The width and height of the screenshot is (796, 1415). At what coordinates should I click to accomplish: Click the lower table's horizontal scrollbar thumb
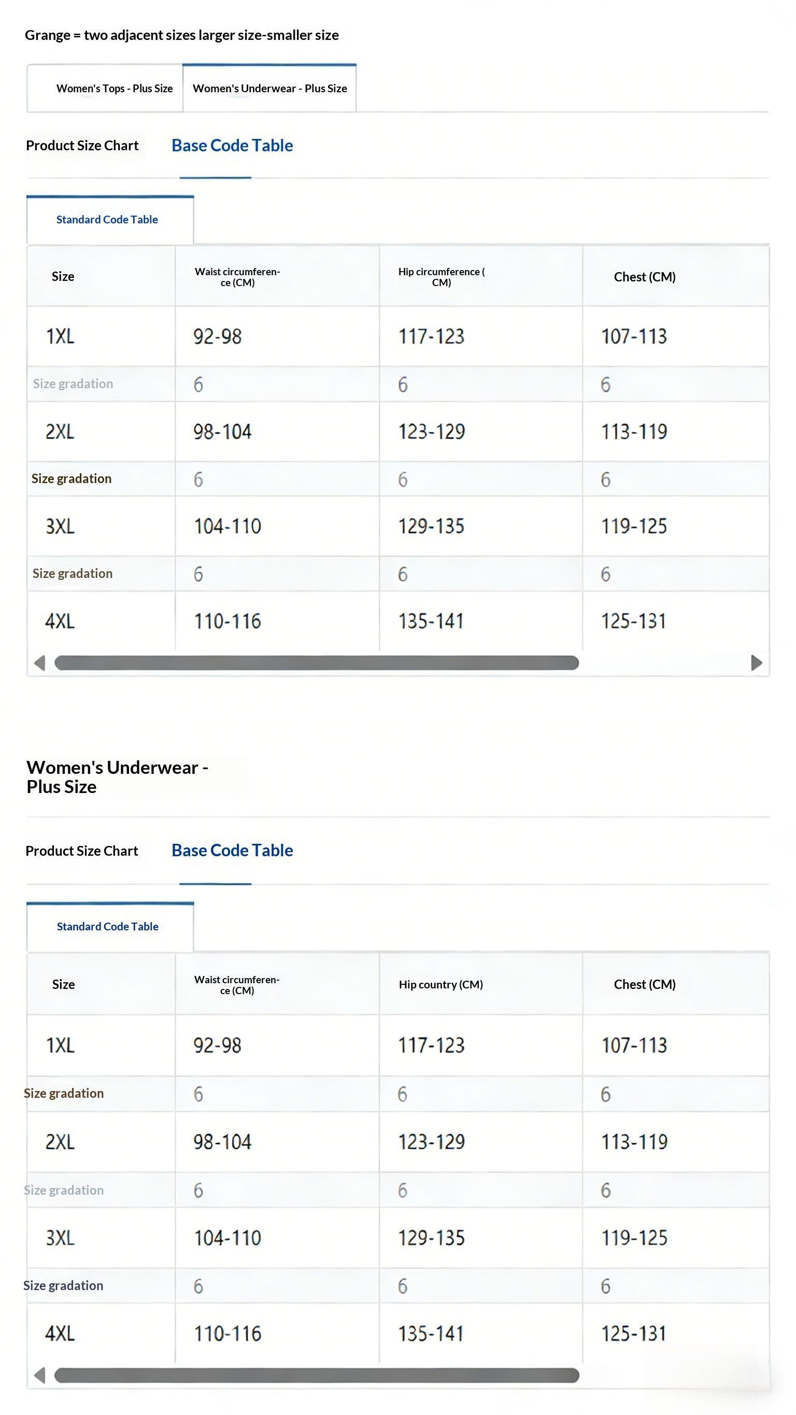tap(317, 1376)
